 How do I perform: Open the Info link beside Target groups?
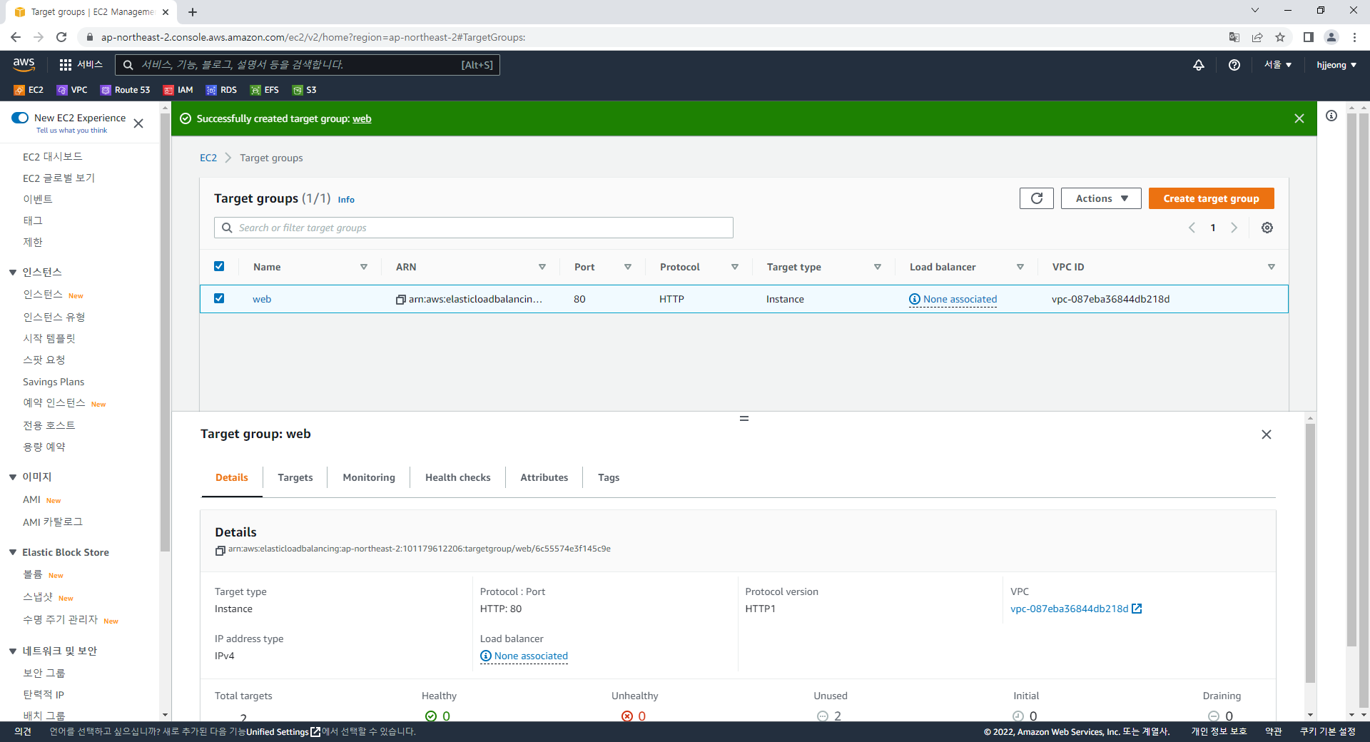tap(346, 200)
